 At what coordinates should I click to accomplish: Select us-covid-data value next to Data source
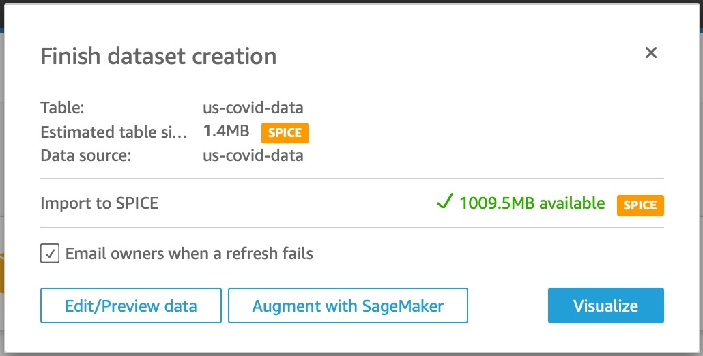[x=253, y=155]
